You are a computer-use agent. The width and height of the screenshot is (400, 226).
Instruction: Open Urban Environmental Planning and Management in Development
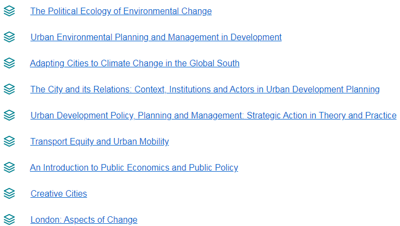click(x=156, y=37)
